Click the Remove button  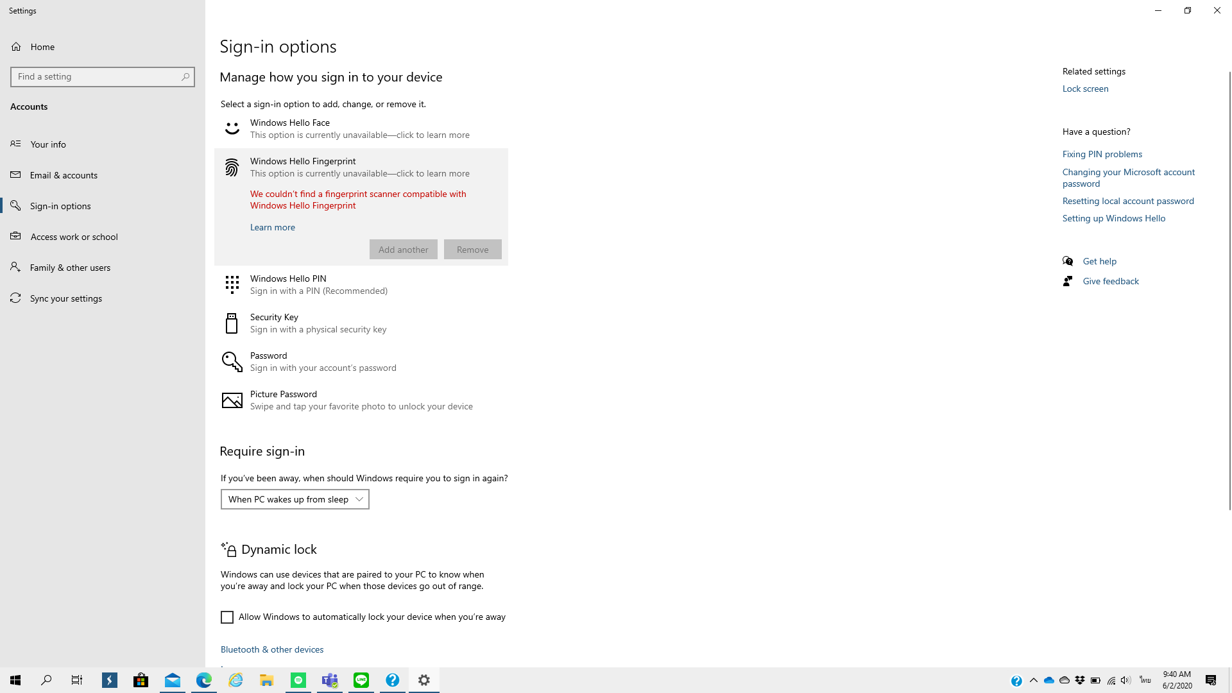tap(473, 250)
